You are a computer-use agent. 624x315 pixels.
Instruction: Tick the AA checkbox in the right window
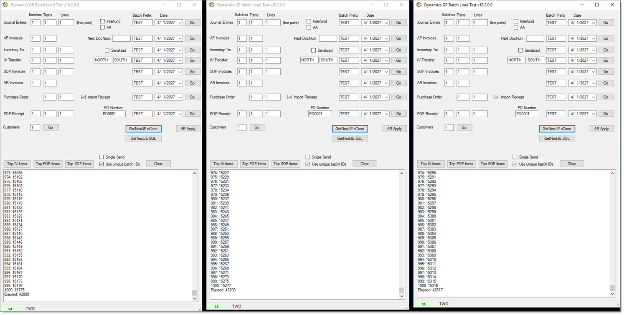[516, 28]
